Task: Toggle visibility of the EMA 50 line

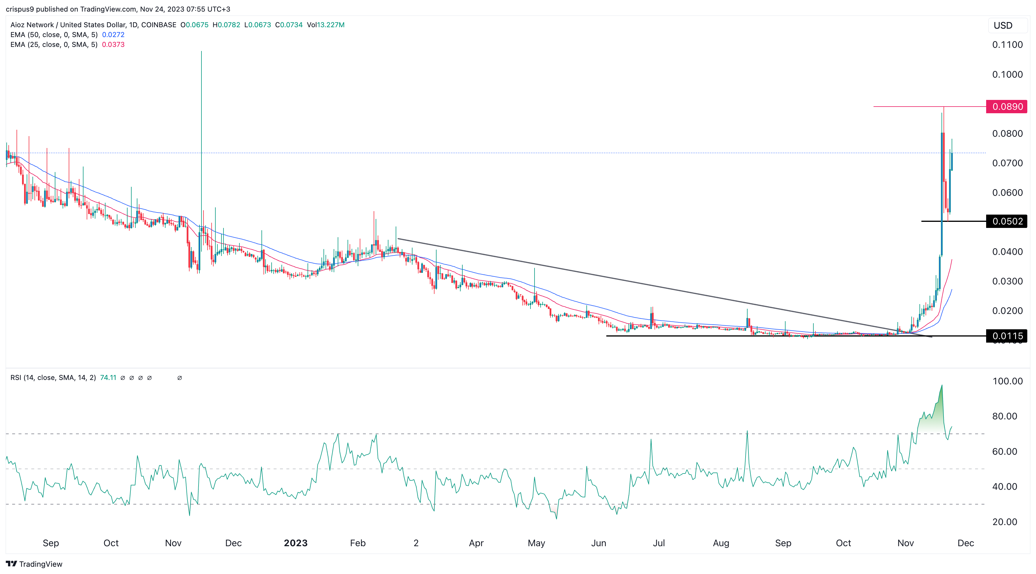Action: pos(113,34)
